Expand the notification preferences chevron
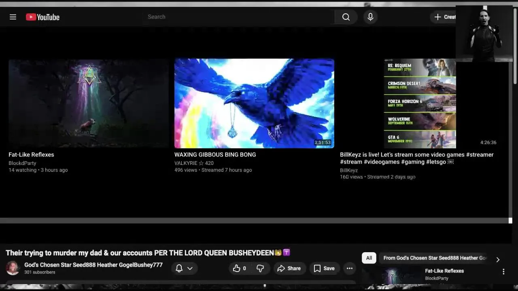Viewport: 518px width, 291px height. point(190,268)
